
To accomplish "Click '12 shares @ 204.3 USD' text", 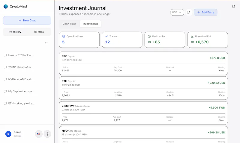I will coord(74,134).
